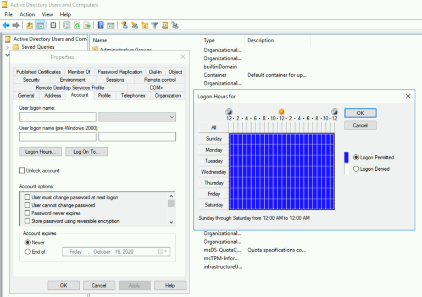Check Store password using reversible encryption
This screenshot has height=297, width=422.
coord(27,221)
